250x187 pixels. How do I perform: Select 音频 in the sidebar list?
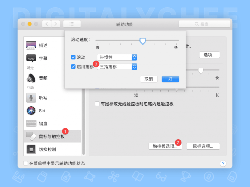(x=52, y=78)
